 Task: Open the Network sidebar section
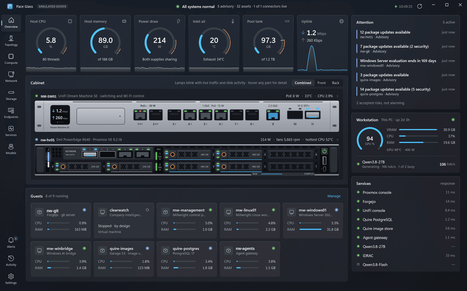tap(11, 77)
